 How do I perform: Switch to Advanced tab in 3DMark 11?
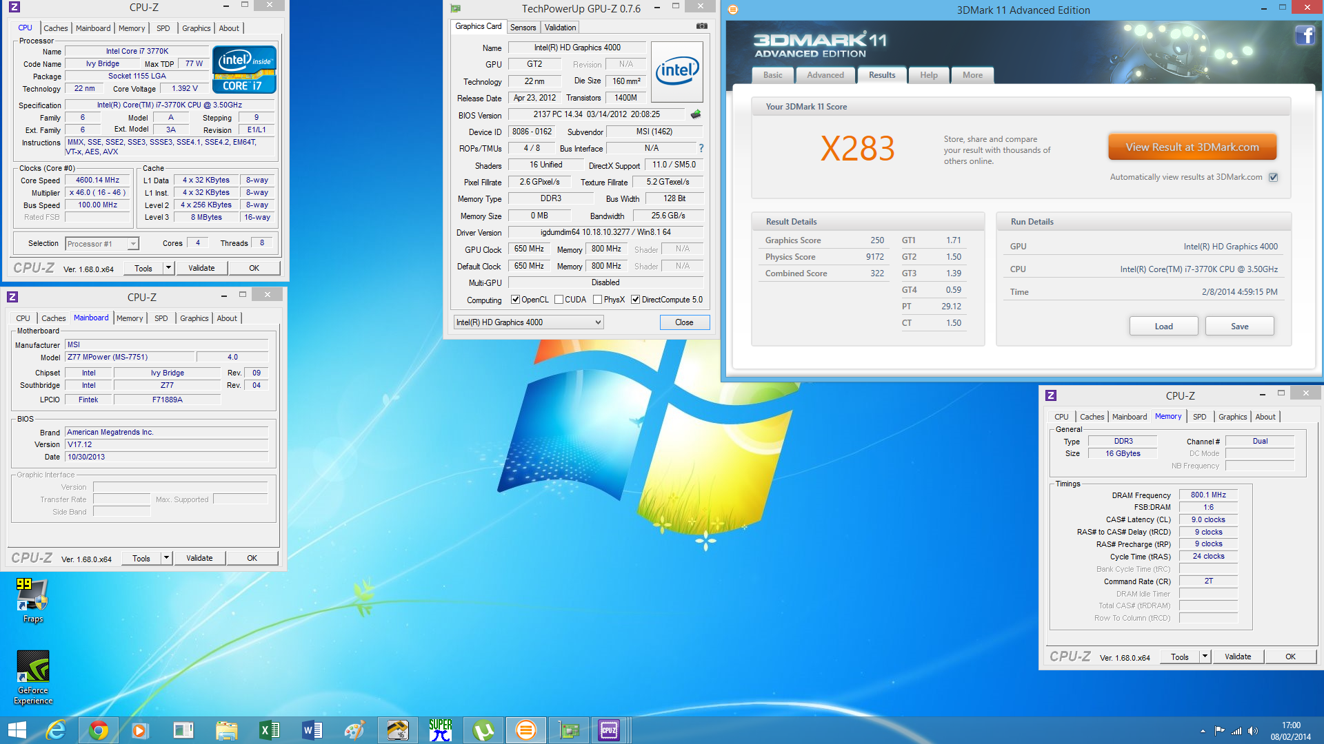[x=825, y=75]
